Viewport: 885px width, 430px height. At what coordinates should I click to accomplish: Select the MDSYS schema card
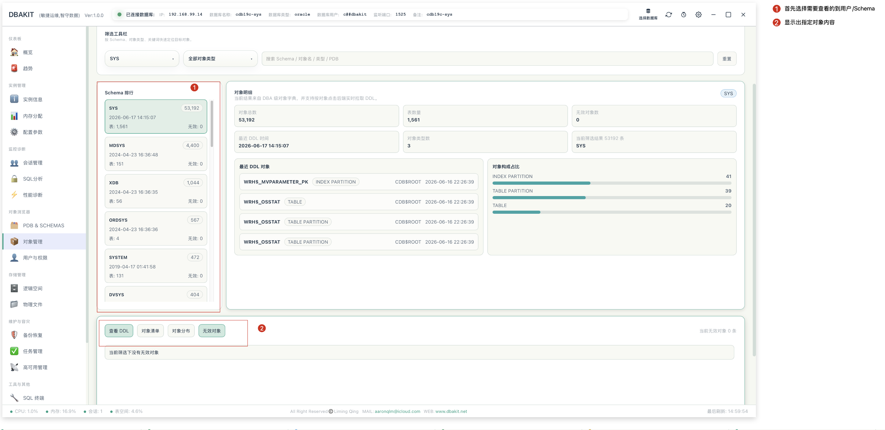pos(156,154)
